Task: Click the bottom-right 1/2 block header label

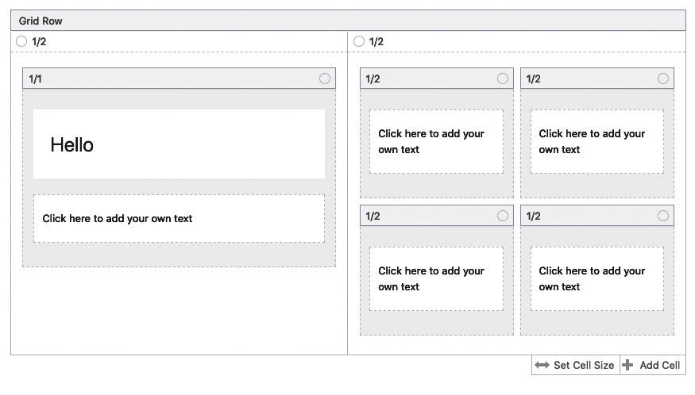Action: tap(533, 216)
